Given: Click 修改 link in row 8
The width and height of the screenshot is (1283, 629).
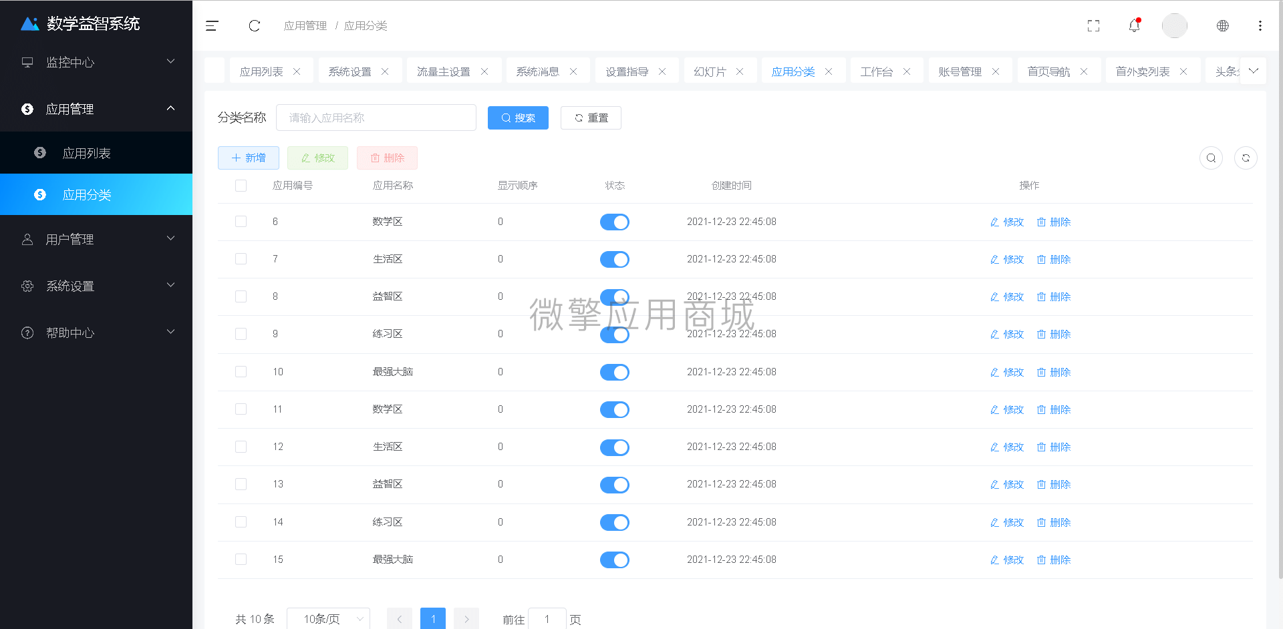Looking at the screenshot, I should coord(1007,296).
